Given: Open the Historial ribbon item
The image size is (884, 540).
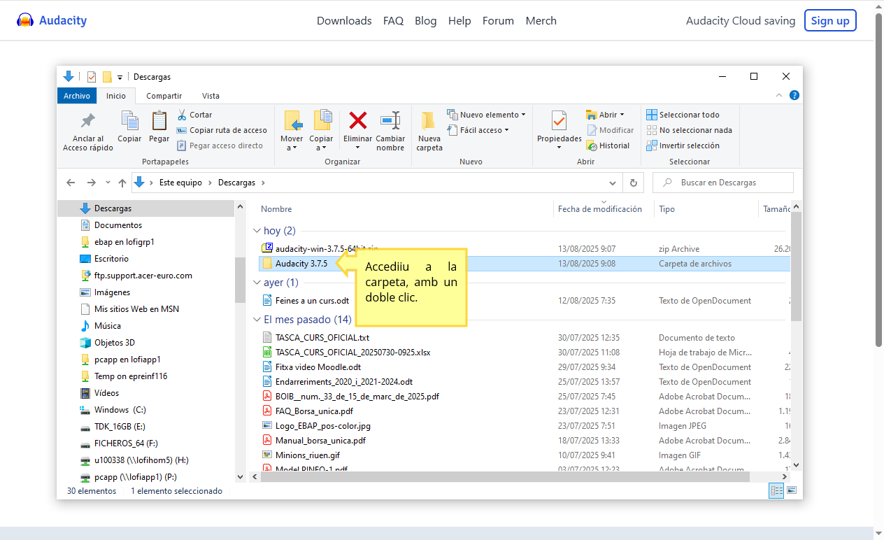Looking at the screenshot, I should (x=608, y=145).
